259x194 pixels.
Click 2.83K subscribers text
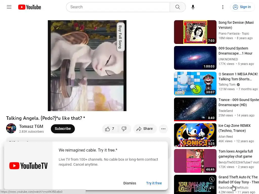[x=31, y=131]
